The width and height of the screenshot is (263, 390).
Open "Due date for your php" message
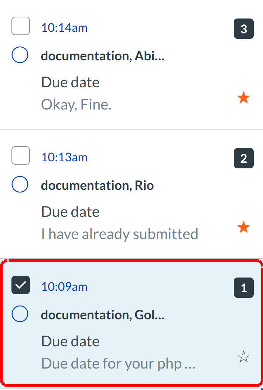pos(118,364)
